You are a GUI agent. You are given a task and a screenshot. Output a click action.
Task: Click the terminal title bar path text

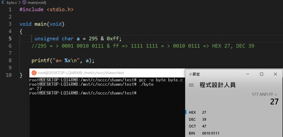81,73
